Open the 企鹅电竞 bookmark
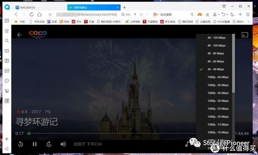This screenshot has height=155, width=258. point(203,22)
